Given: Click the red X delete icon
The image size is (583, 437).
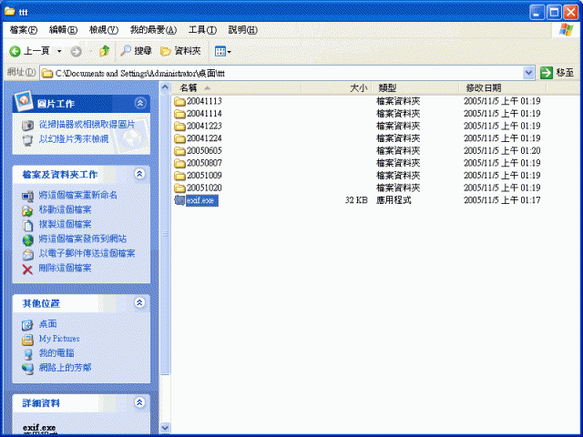Looking at the screenshot, I should pos(27,269).
